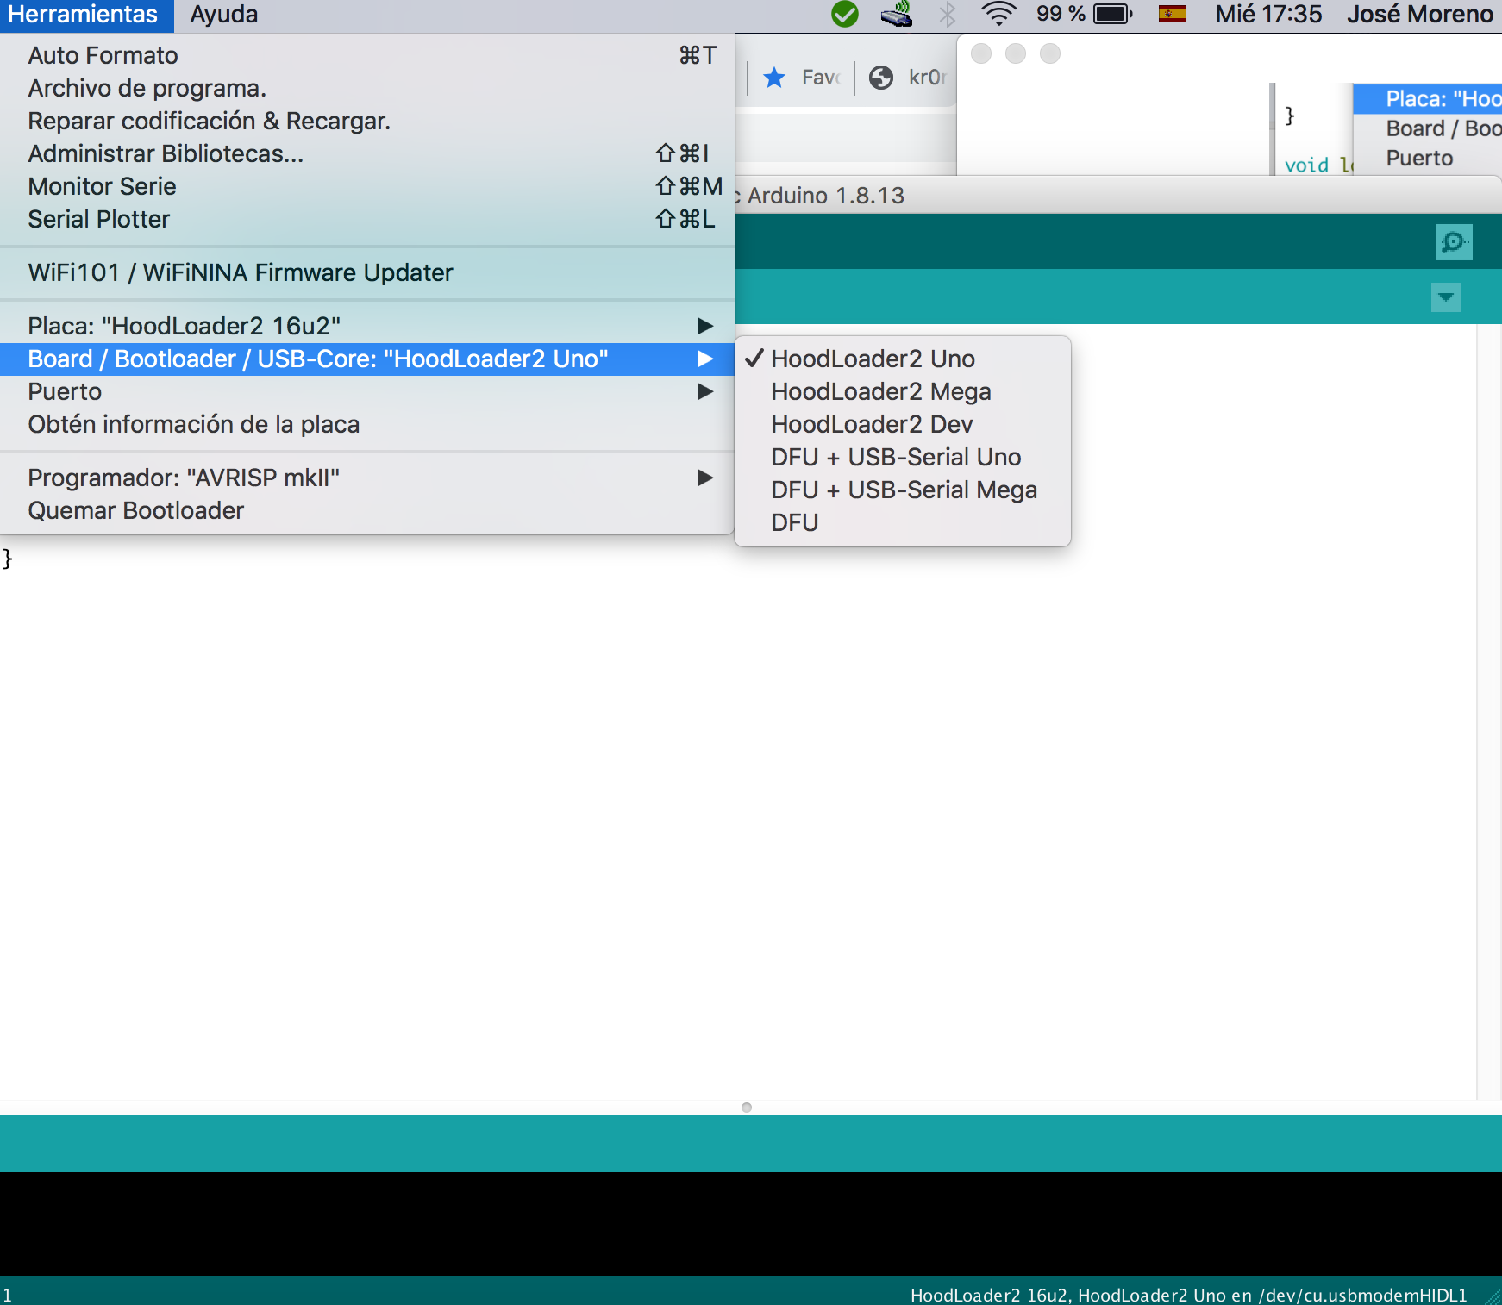Choose Quemar Bootloader
The image size is (1502, 1305).
tap(366, 510)
